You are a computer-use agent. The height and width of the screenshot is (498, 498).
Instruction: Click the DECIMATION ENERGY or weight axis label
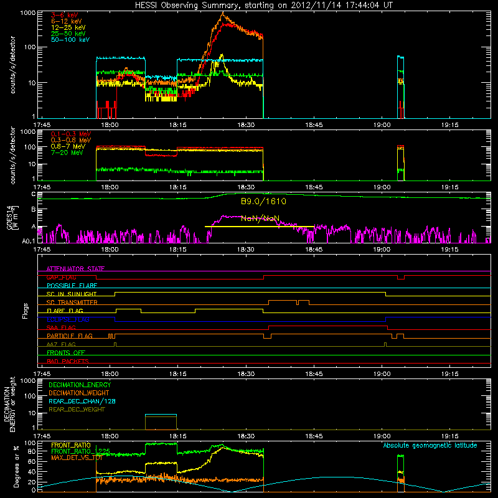pyautogui.click(x=9, y=404)
